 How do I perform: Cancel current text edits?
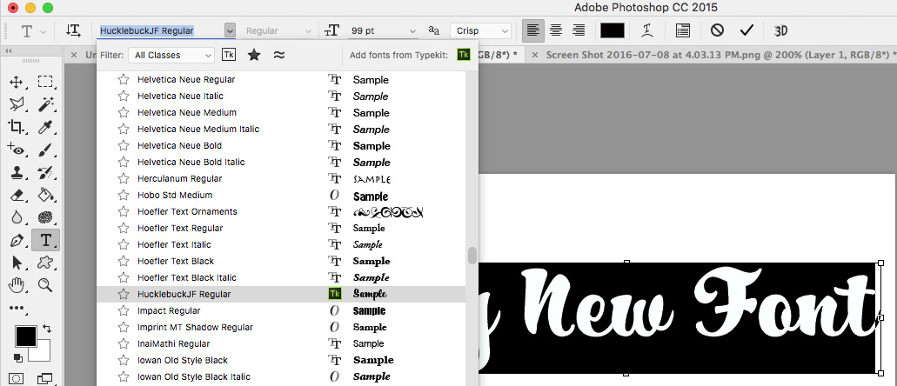717,30
